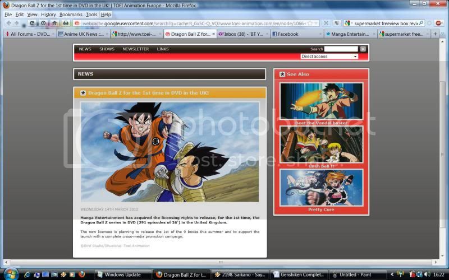
Task: Submit site search with arrow button
Action: pos(363,49)
